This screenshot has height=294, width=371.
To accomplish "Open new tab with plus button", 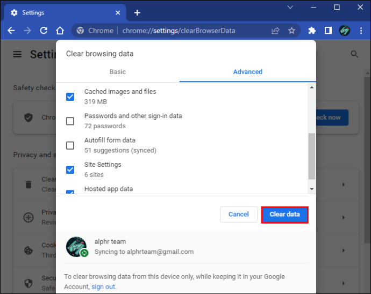I will pos(137,12).
